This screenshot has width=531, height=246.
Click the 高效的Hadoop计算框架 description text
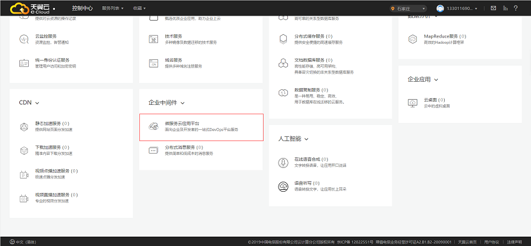click(444, 42)
